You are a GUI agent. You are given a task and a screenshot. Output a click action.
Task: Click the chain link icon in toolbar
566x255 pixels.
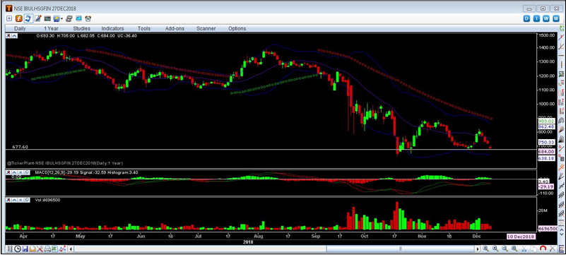pyautogui.click(x=69, y=18)
